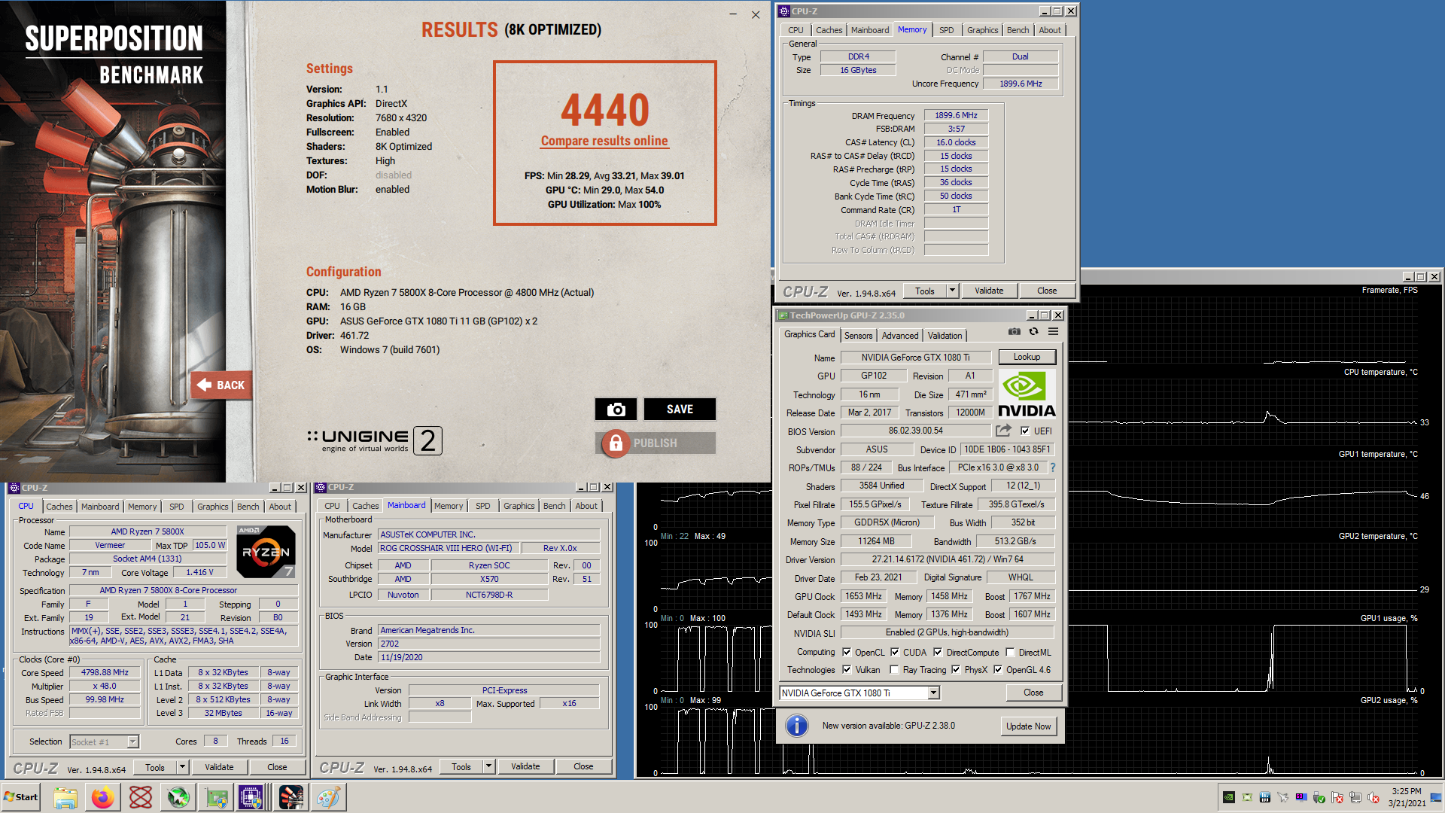The image size is (1445, 813).
Task: Click the 4440 benchmark score
Action: click(604, 110)
